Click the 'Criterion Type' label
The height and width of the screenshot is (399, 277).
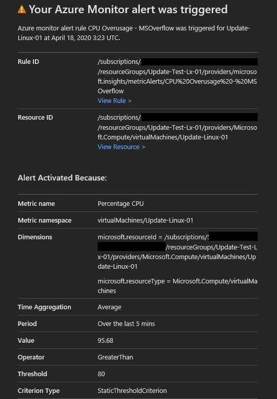[38, 390]
